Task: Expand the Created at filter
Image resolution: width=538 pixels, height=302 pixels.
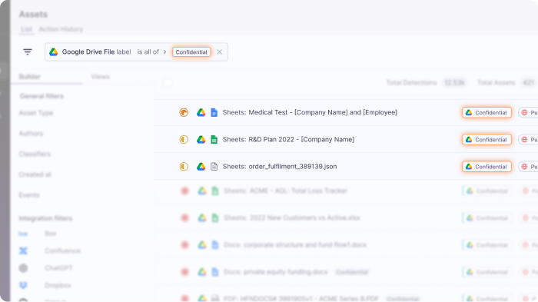Action: click(x=35, y=174)
